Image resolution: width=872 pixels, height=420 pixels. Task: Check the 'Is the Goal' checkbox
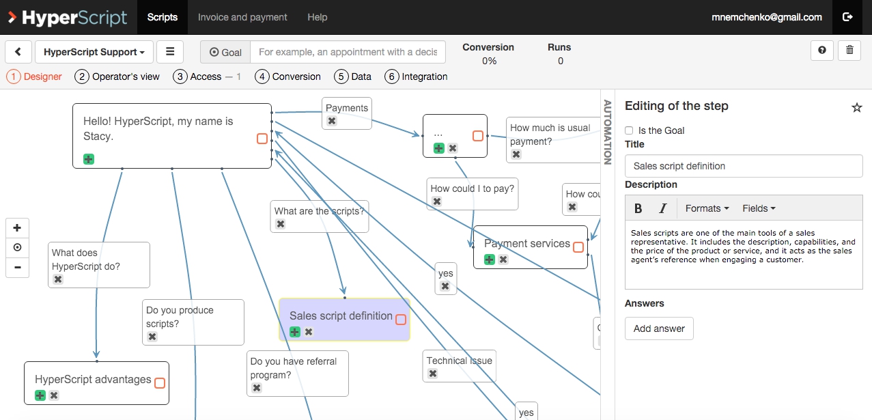click(630, 130)
